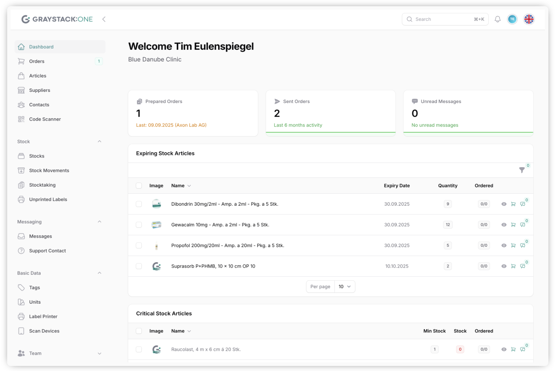The image size is (558, 371).
Task: Add Dibondrin to cart via cart icon
Action: [x=513, y=204]
